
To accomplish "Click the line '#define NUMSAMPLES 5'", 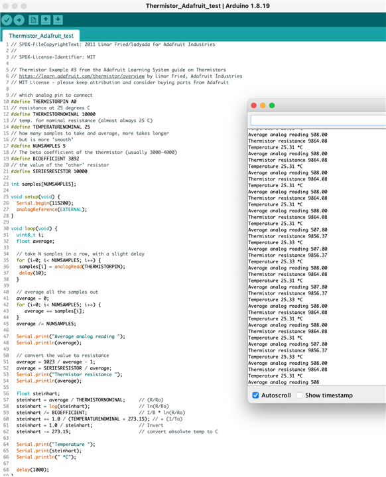I will [x=38, y=146].
